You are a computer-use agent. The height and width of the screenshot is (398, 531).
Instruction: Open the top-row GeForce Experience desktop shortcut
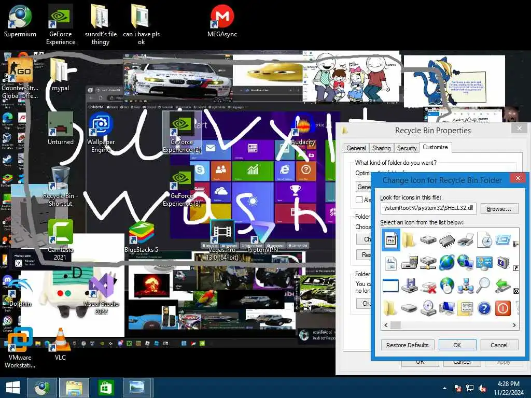pos(60,24)
